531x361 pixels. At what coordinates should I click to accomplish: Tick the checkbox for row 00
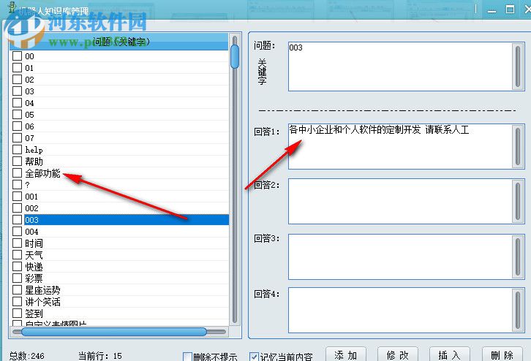[x=17, y=56]
